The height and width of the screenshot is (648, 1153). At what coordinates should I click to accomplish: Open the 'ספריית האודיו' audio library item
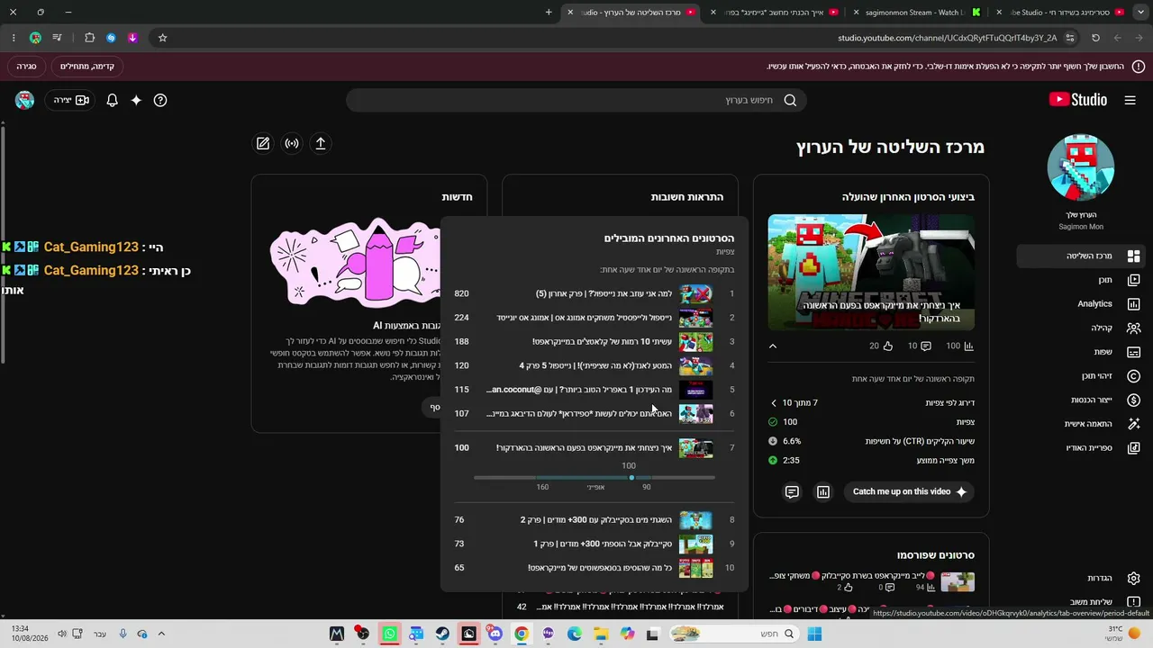click(1080, 448)
